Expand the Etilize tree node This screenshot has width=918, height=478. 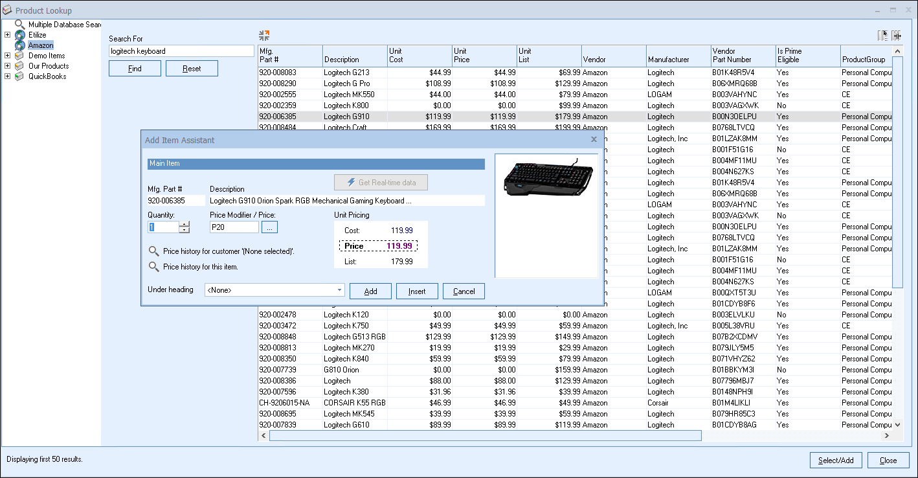point(8,35)
